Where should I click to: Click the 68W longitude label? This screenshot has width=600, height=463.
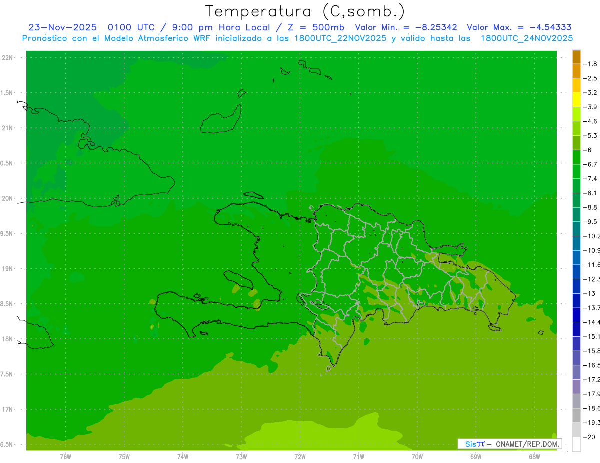coord(534,456)
